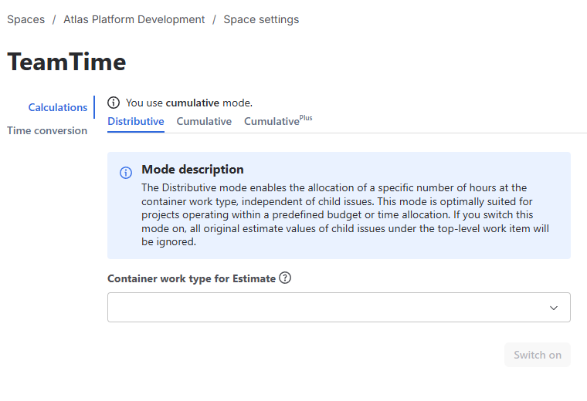Click the Space settings breadcrumb

tap(261, 19)
